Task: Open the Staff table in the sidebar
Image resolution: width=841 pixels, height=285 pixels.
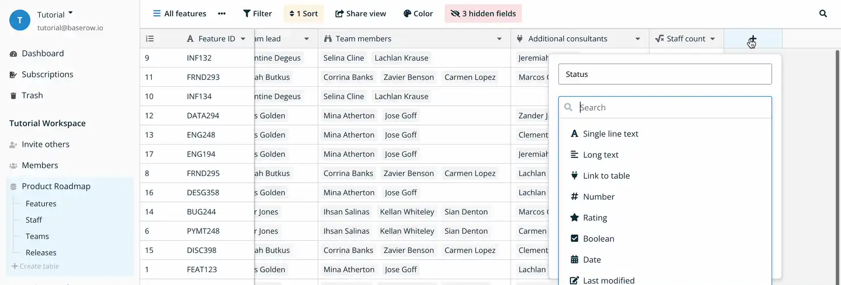Action: coord(34,220)
